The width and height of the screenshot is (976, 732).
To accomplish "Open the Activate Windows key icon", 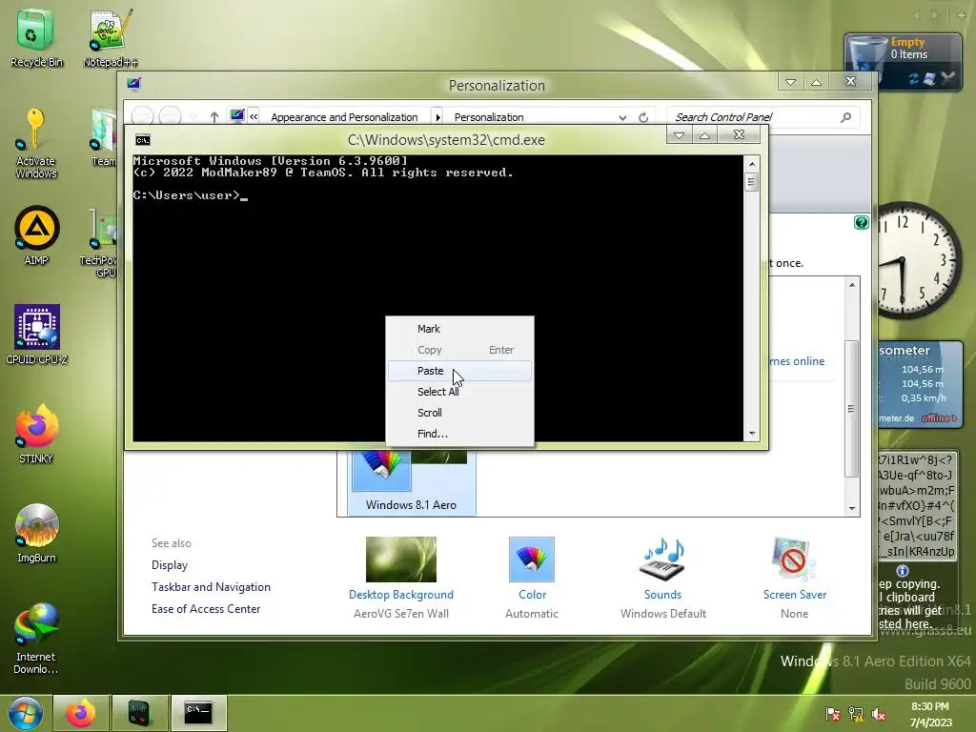I will (x=35, y=144).
